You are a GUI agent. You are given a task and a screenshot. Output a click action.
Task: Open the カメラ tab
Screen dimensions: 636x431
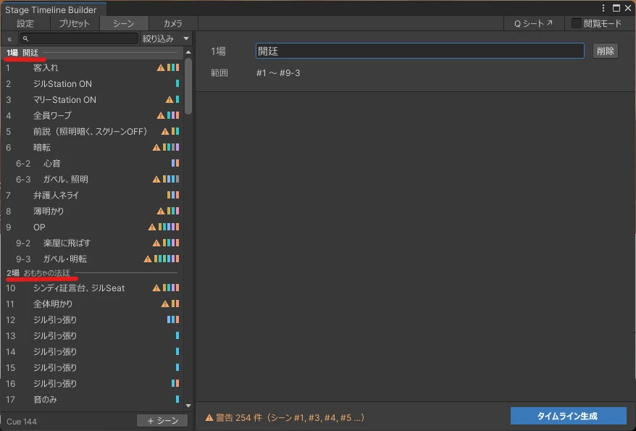coord(173,23)
